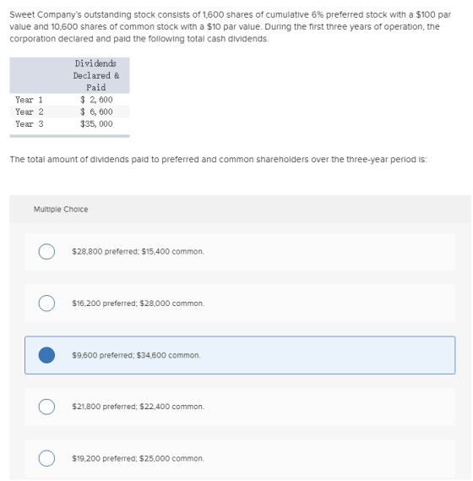
Task: Select the $28,800 preferred radio button
Action: click(46, 252)
